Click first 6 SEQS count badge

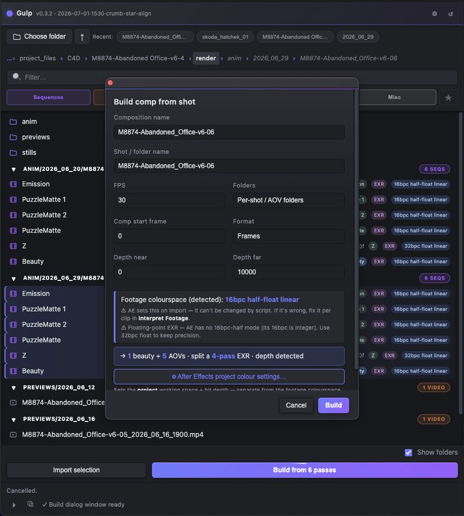coord(434,169)
